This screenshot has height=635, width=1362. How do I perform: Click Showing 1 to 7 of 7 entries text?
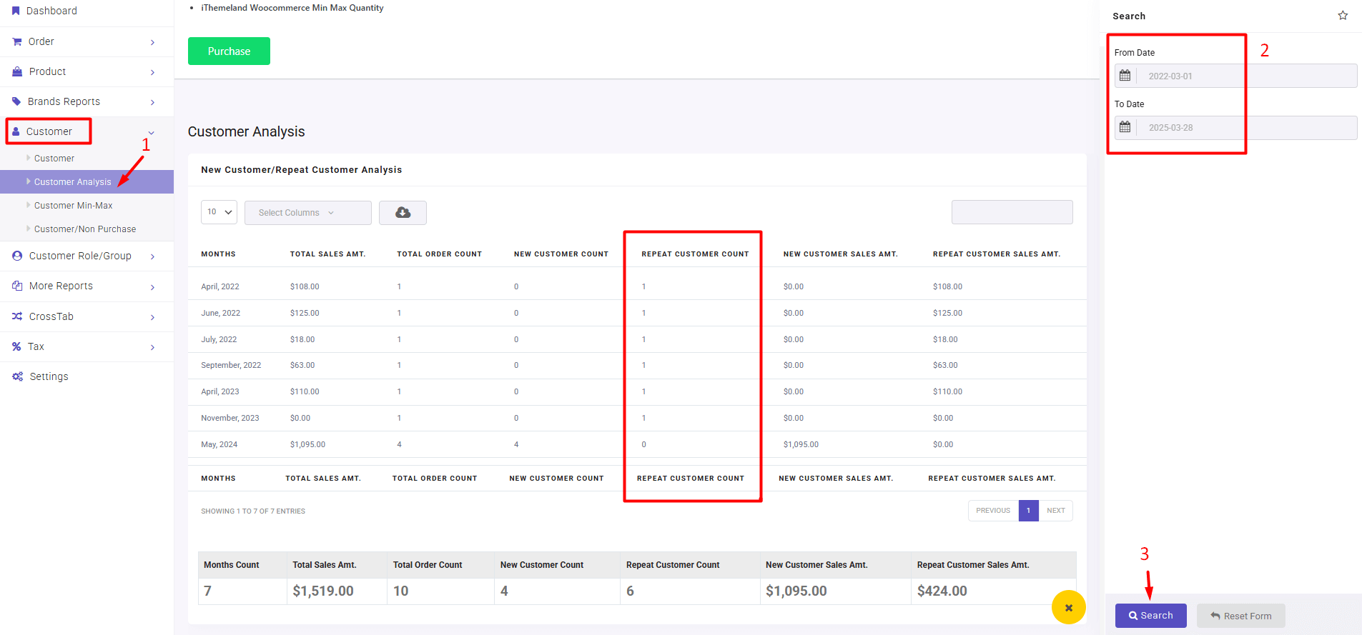click(253, 511)
